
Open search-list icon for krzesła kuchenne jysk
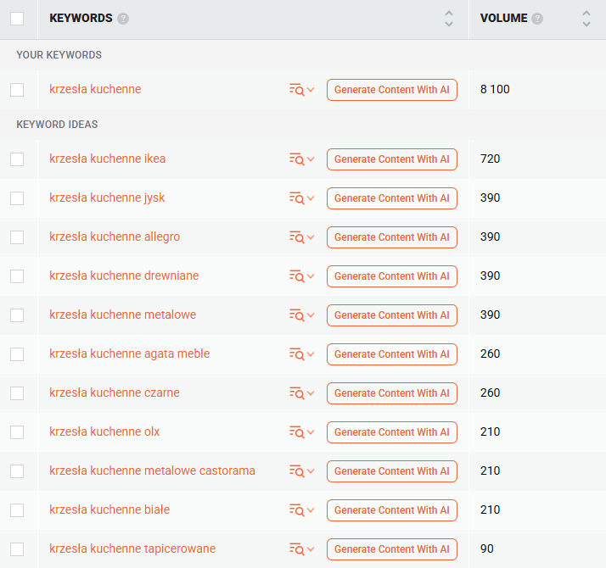(301, 198)
